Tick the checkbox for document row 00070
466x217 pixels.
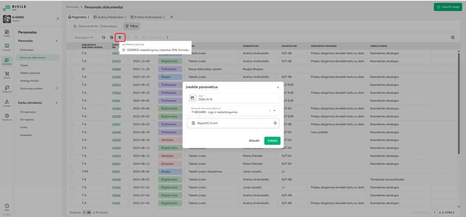pos(71,61)
